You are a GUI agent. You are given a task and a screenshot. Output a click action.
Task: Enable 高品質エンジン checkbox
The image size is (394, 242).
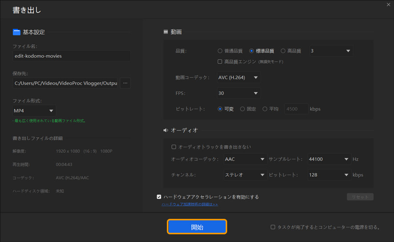pyautogui.click(x=220, y=62)
